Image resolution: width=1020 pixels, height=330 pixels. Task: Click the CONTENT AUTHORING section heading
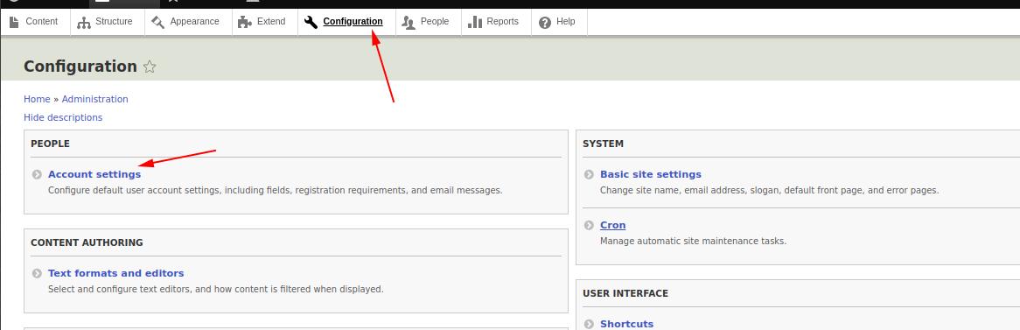click(x=87, y=242)
